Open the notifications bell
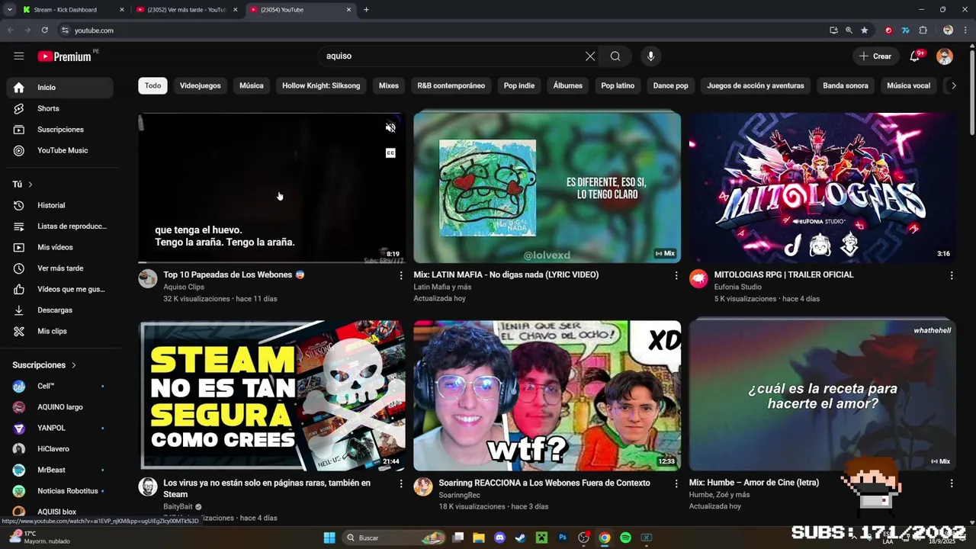The height and width of the screenshot is (549, 976). (915, 56)
